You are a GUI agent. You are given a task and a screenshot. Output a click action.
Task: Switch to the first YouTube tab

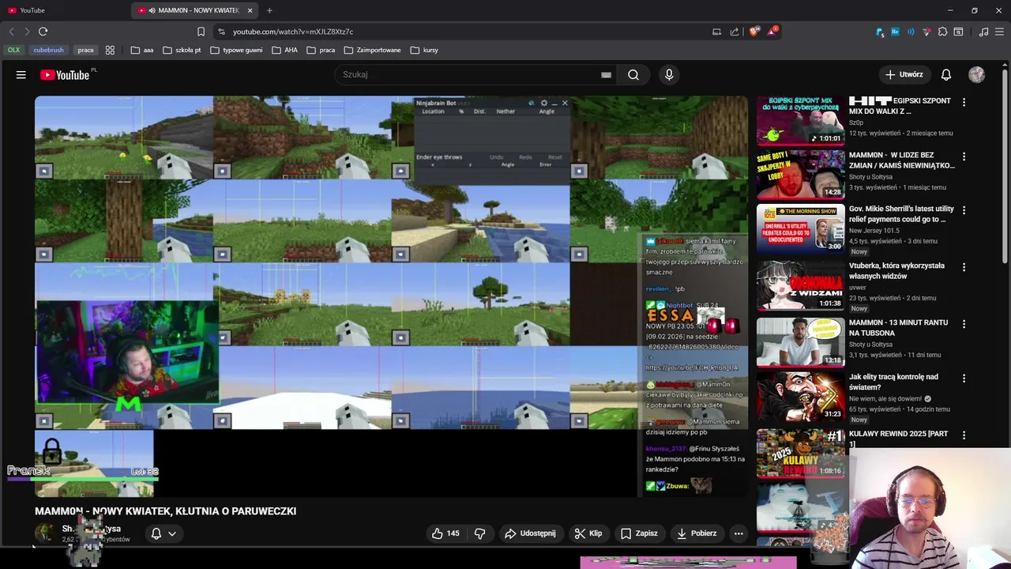pos(63,10)
